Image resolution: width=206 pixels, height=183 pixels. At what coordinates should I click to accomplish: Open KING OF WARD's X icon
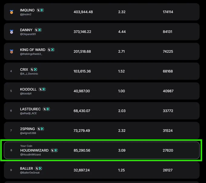click(x=49, y=50)
